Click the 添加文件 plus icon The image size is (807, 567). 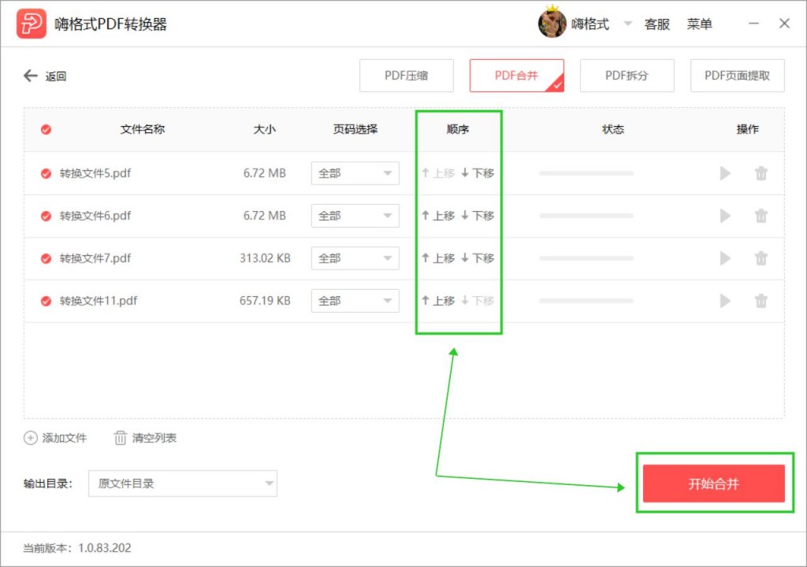tap(31, 438)
